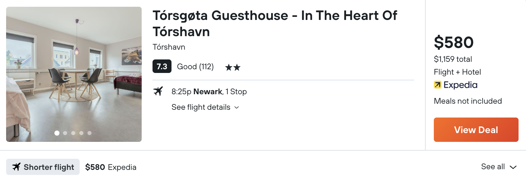Select the fourth photo carousel dot
The height and width of the screenshot is (179, 526).
(x=81, y=133)
